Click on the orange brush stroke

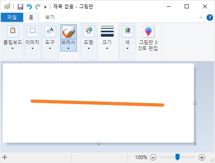[x=97, y=103]
